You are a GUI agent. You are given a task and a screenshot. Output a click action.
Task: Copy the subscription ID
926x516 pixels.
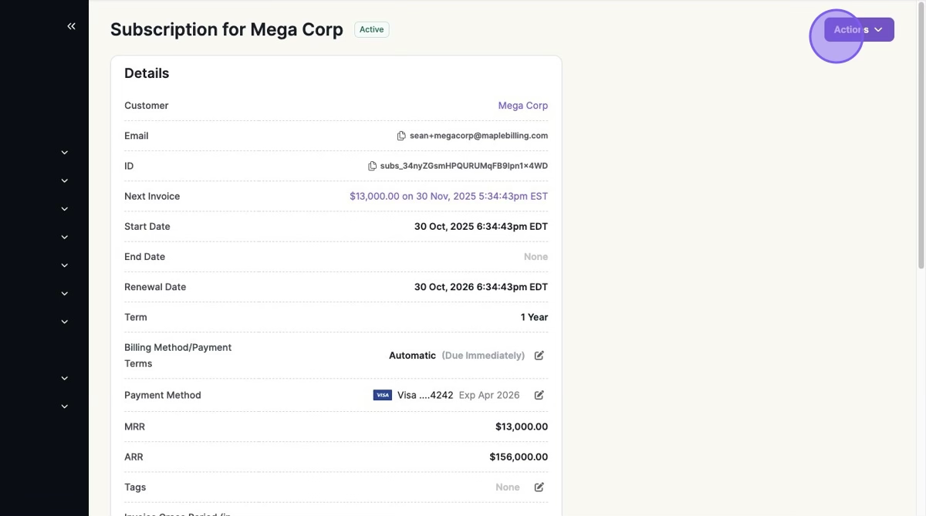pos(372,166)
